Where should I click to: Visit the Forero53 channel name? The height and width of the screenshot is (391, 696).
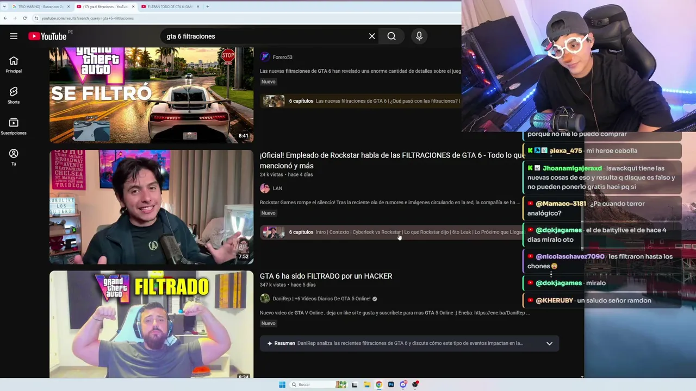282,57
